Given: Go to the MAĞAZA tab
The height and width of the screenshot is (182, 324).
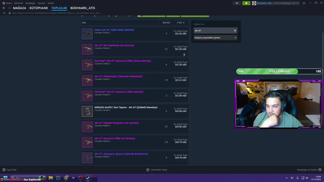Looking at the screenshot, I should [19, 8].
